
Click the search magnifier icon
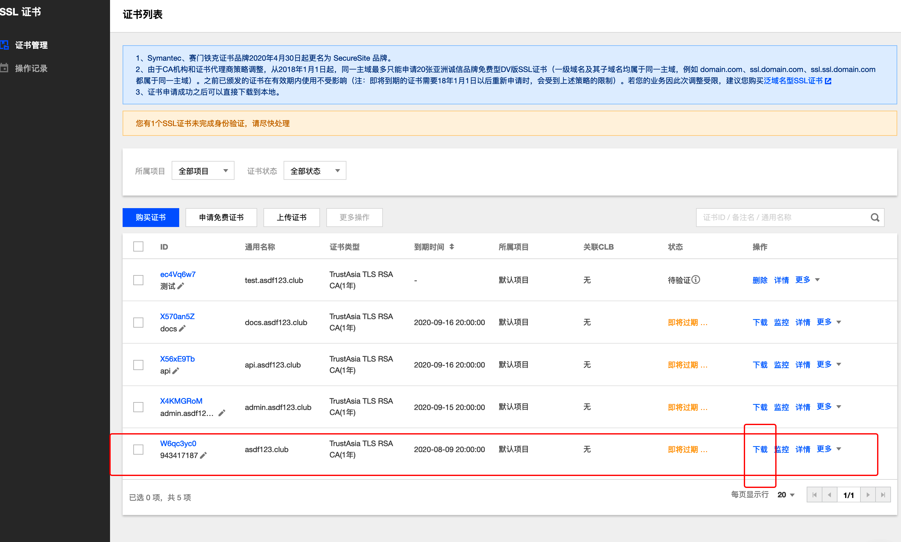[x=875, y=217]
